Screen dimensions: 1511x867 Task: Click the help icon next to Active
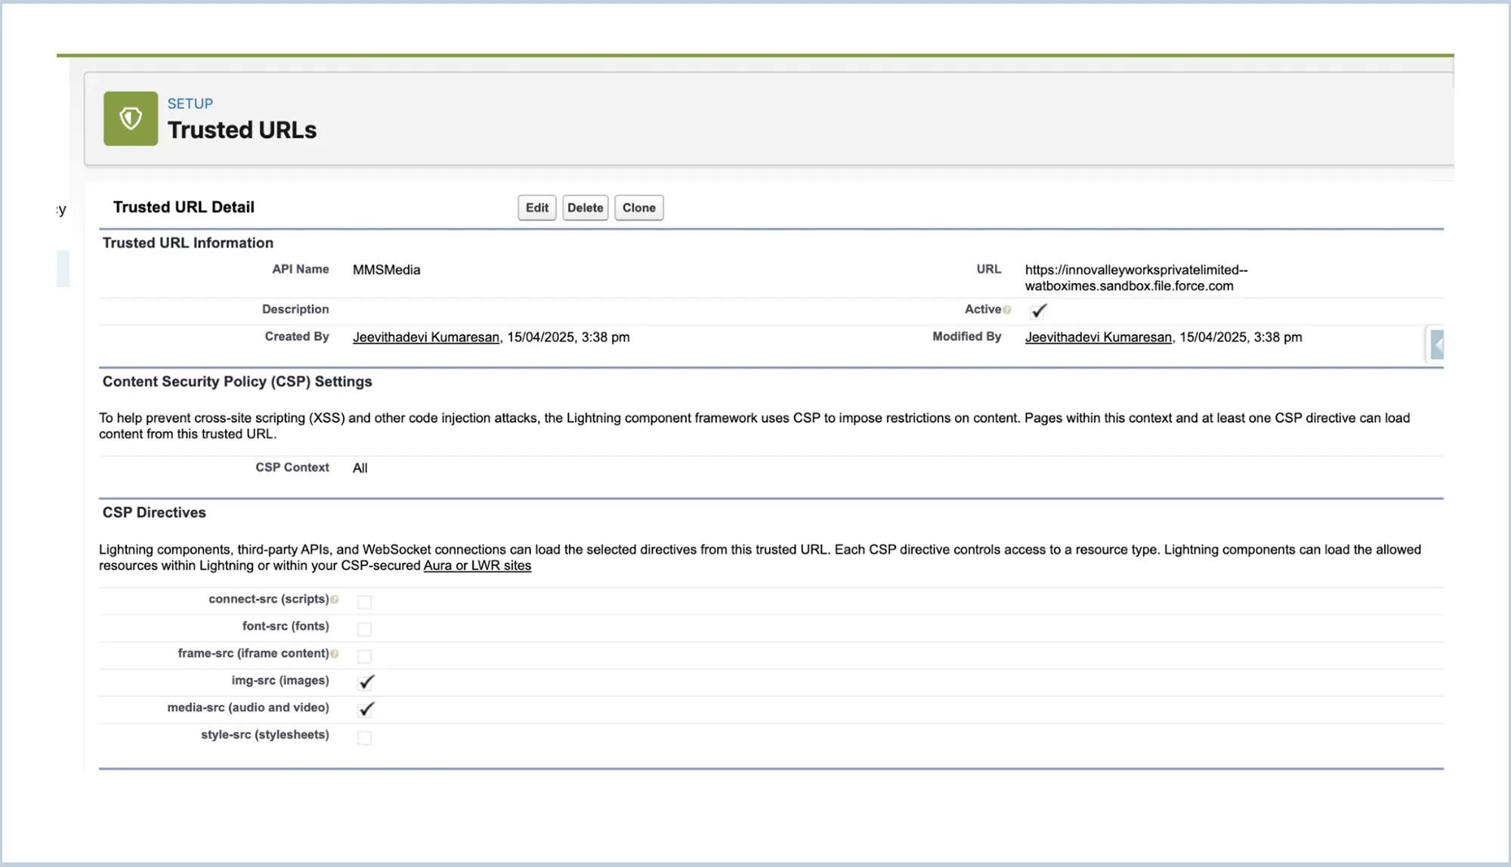(x=1007, y=310)
